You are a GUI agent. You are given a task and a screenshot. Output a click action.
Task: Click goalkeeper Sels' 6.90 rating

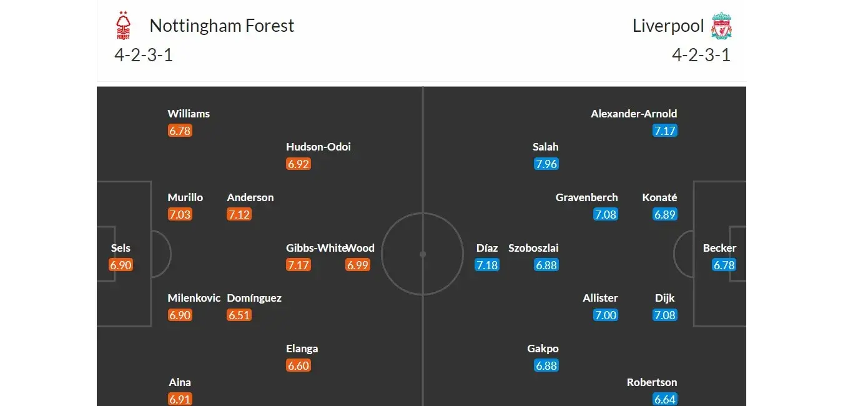point(121,265)
